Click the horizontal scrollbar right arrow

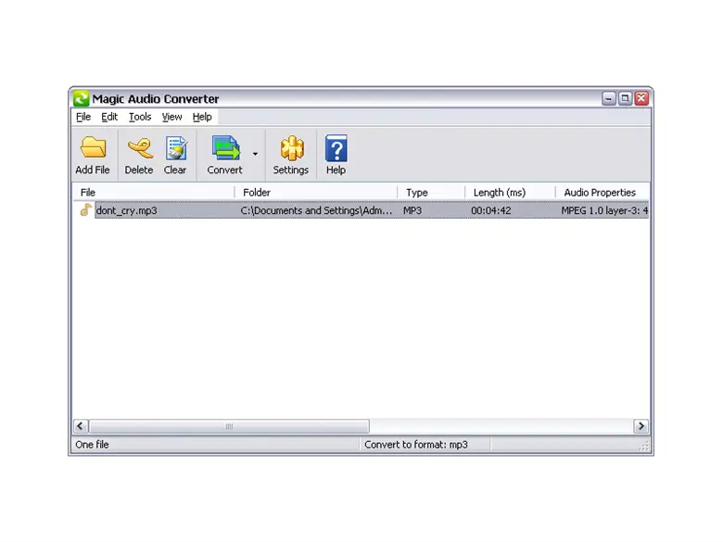(641, 426)
